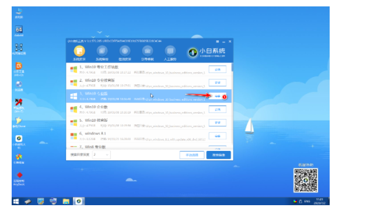Click the customer service QR code
The width and height of the screenshot is (374, 218).
(x=306, y=180)
